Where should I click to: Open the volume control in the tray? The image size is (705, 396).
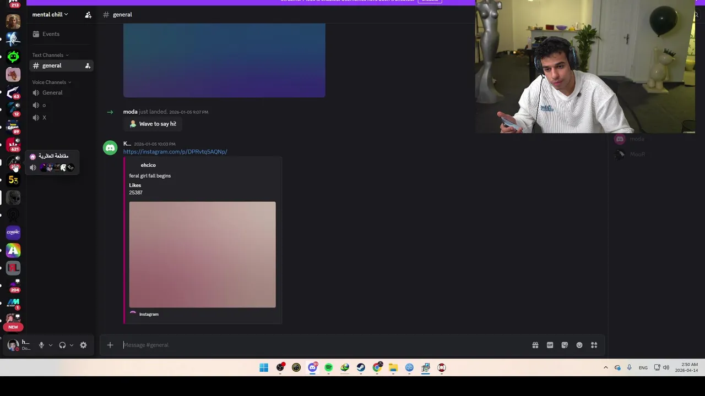[666, 367]
